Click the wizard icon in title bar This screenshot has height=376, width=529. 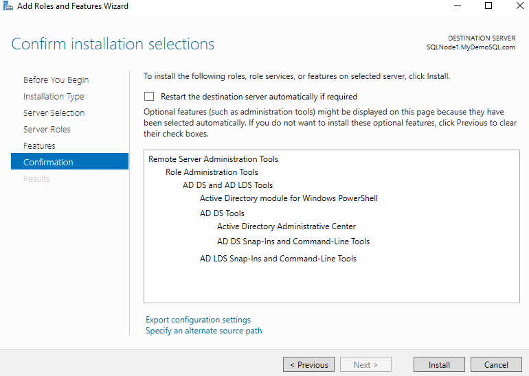(8, 6)
